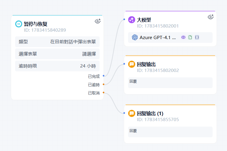The width and height of the screenshot is (227, 151).
Task: Click the 已逾時 branch label
Action: pos(94,85)
